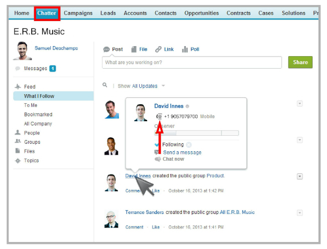Open Messages in the sidebar
Image resolution: width=327 pixels, height=249 pixels.
pyautogui.click(x=36, y=69)
